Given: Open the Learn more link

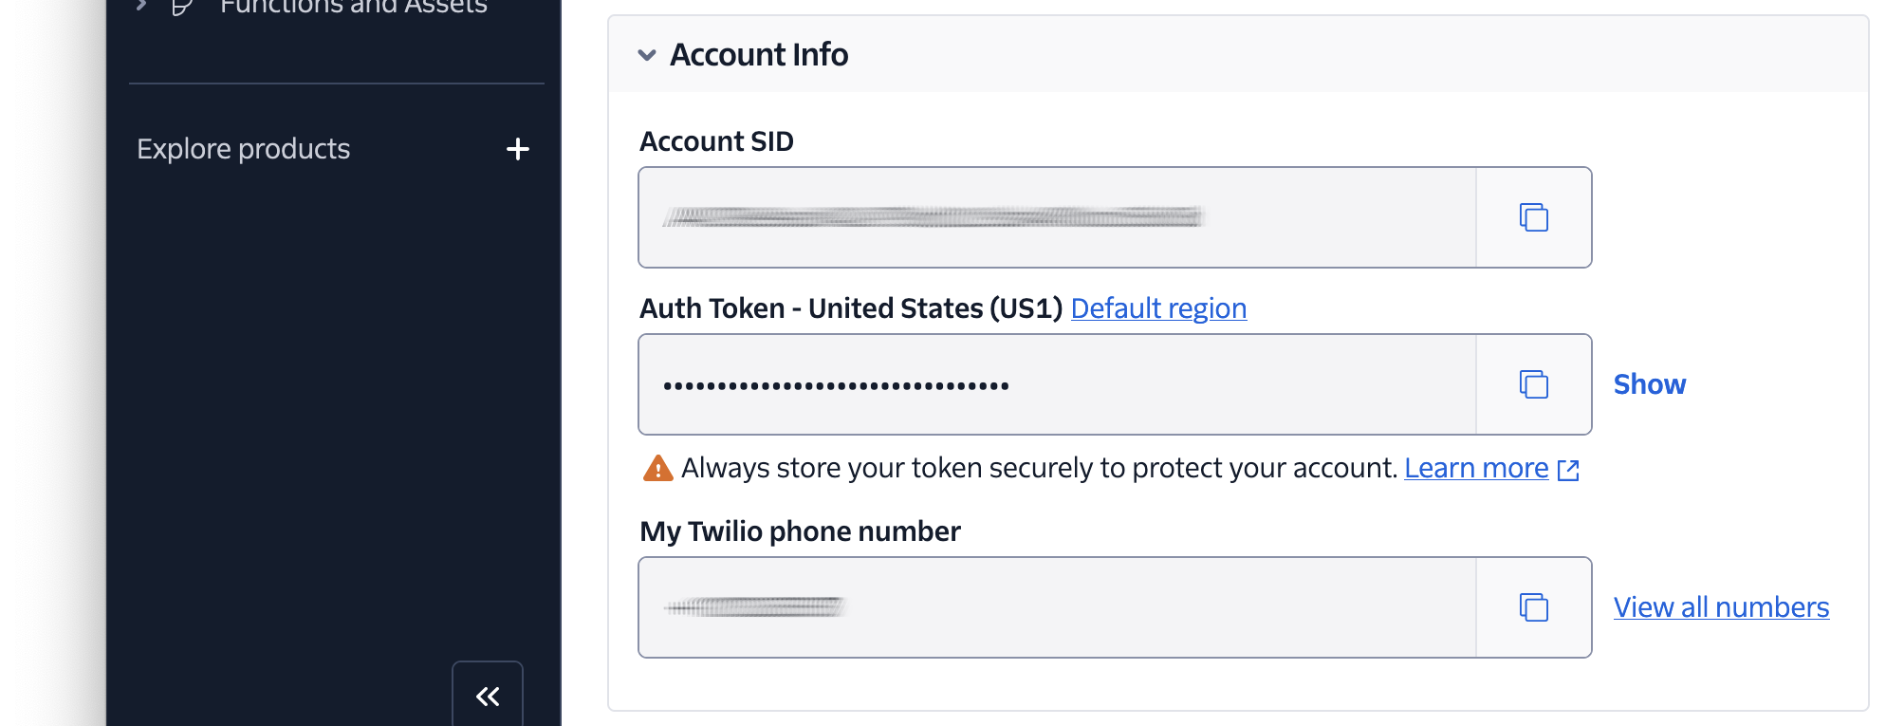Looking at the screenshot, I should tap(1476, 467).
